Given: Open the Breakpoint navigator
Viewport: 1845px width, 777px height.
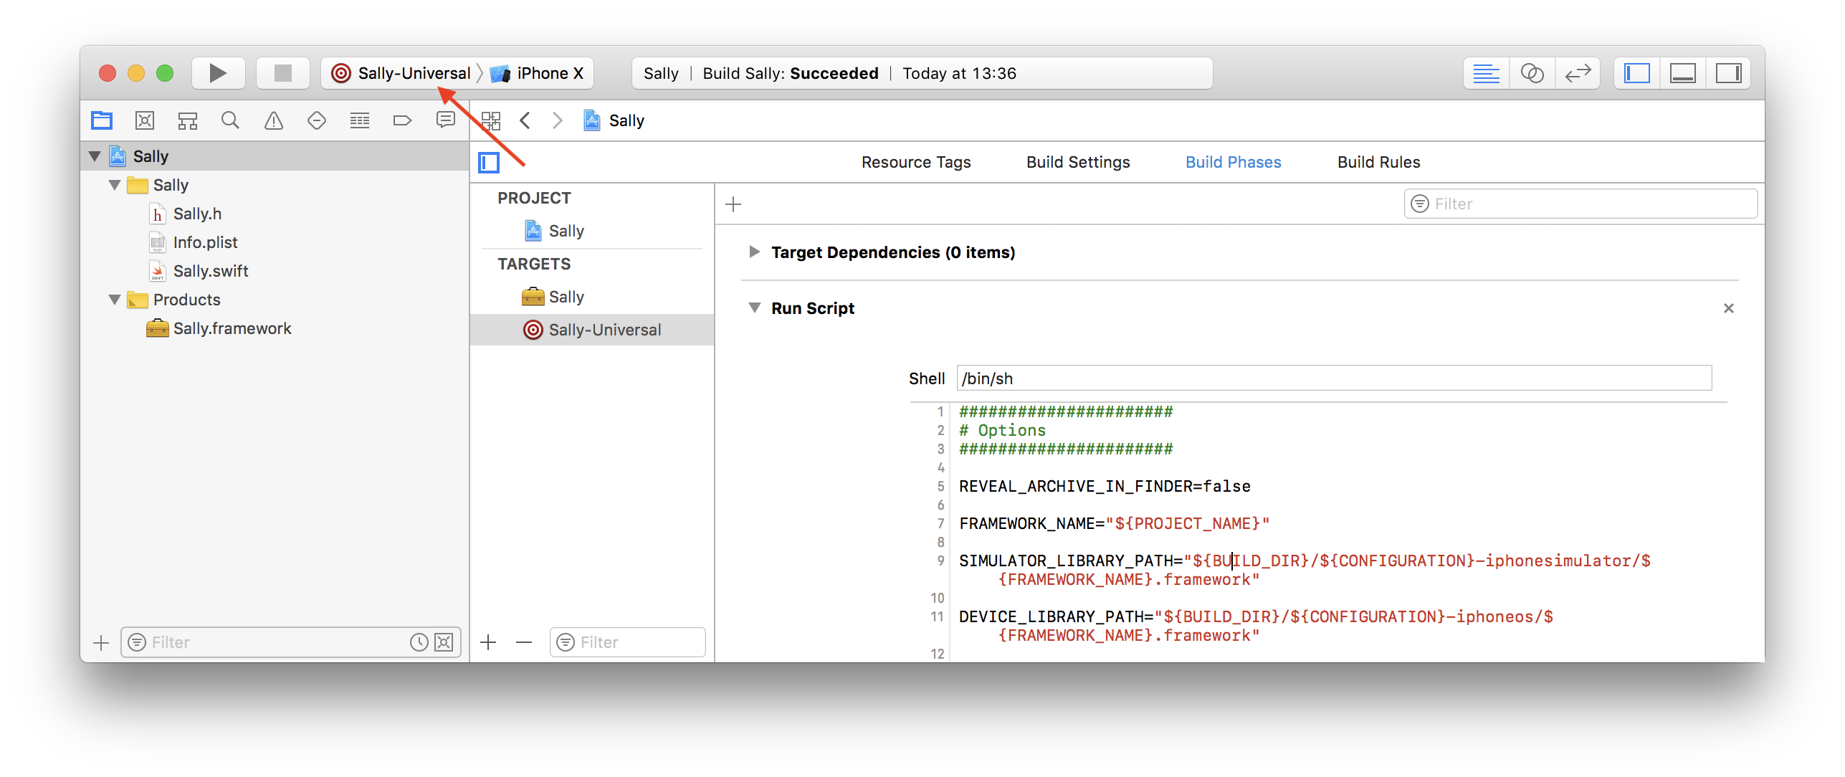Looking at the screenshot, I should (x=403, y=120).
